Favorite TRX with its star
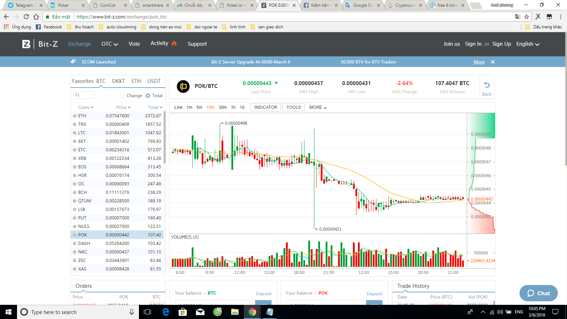Image resolution: width=567 pixels, height=319 pixels. 74,124
